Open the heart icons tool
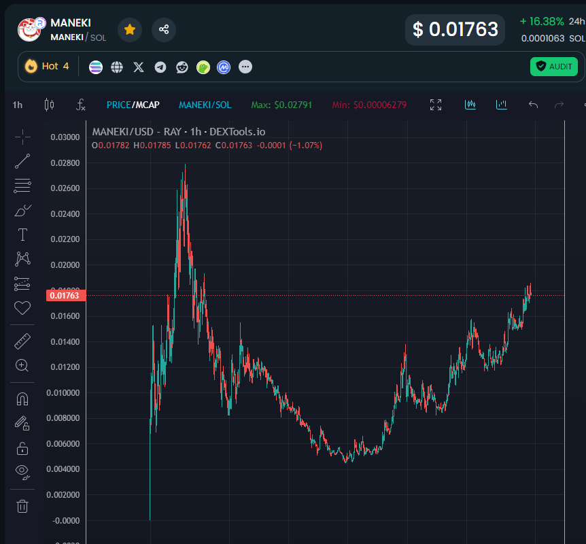This screenshot has width=586, height=544. (x=22, y=308)
